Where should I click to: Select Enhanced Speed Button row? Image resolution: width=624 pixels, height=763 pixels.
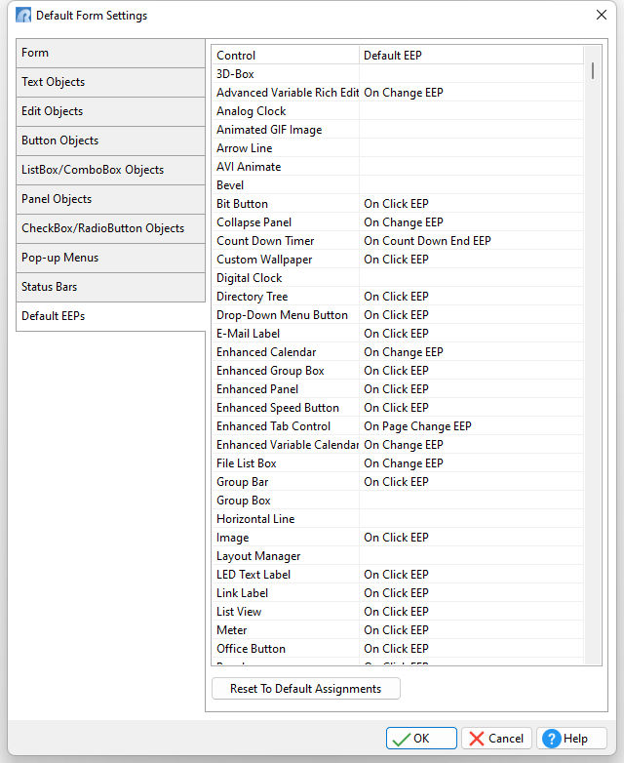pyautogui.click(x=398, y=407)
